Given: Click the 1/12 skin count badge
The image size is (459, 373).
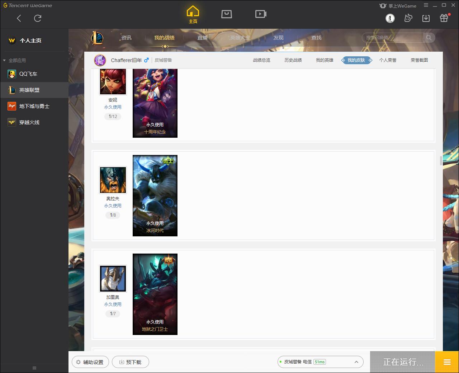Looking at the screenshot, I should [113, 117].
